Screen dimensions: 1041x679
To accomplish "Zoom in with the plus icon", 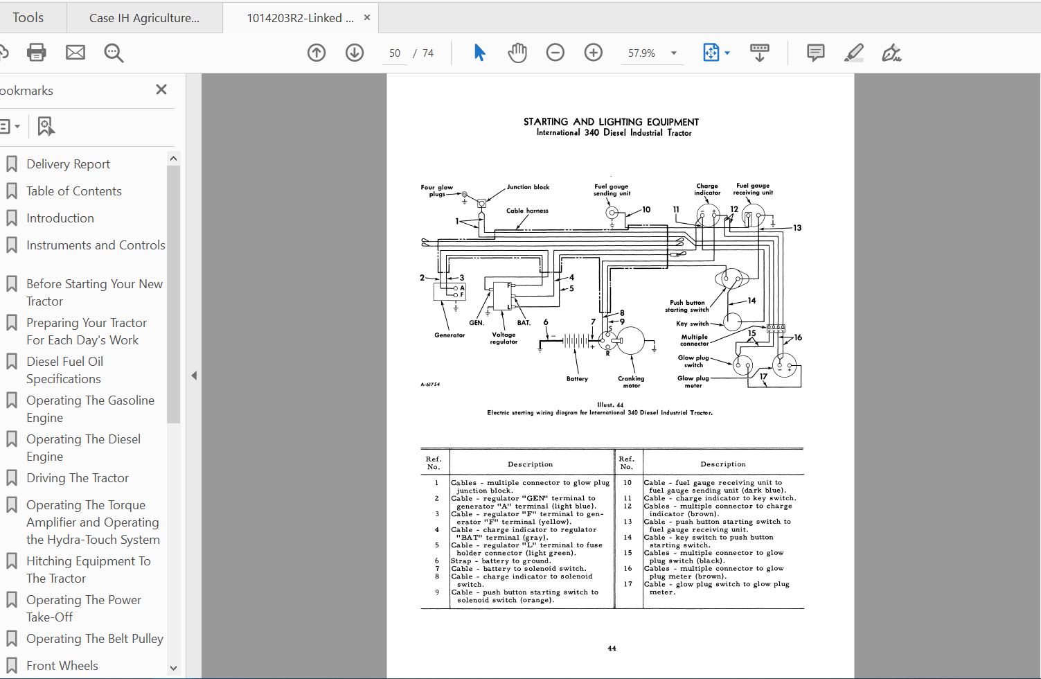I will tap(593, 52).
